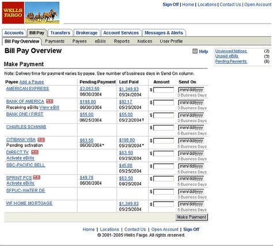Click Sign Off link in footer
The height and width of the screenshot is (246, 273).
[191, 229]
